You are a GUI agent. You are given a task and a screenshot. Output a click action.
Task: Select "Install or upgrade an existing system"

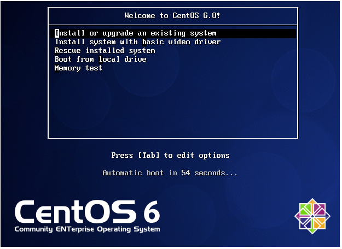click(173, 33)
